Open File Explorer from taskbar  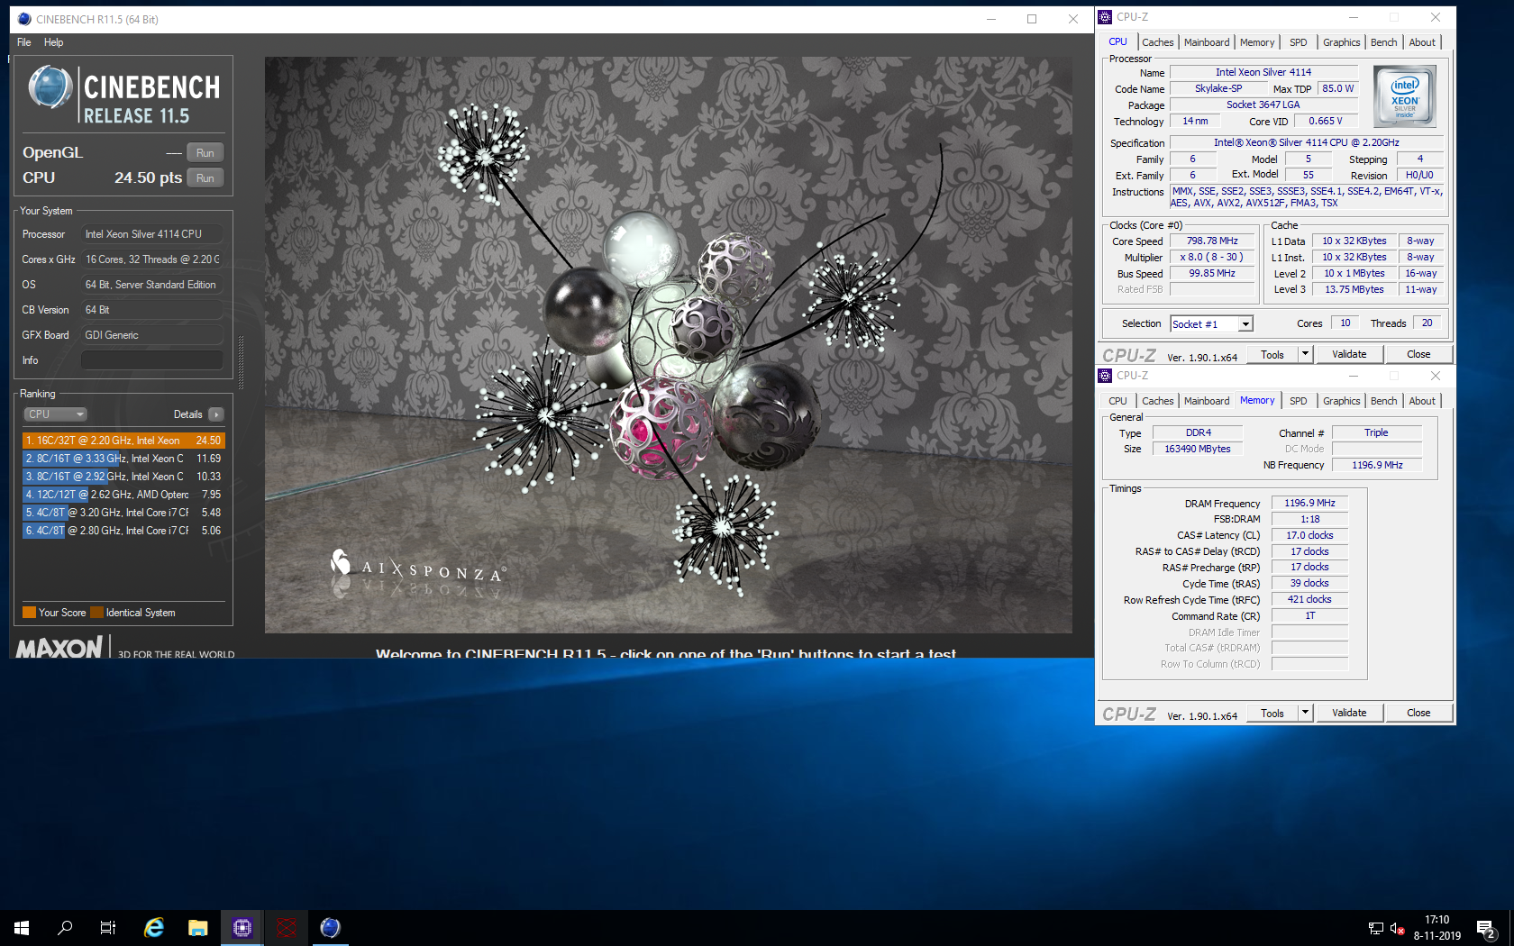(x=198, y=928)
